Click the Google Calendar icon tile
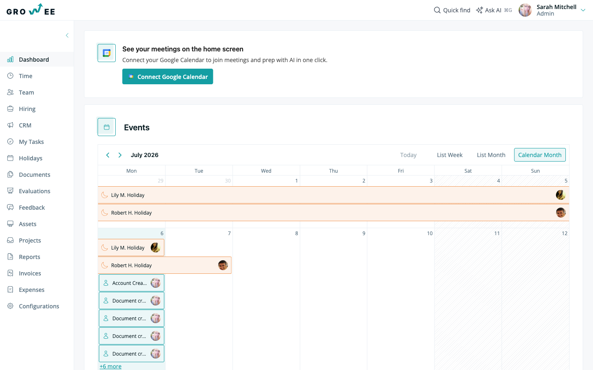The width and height of the screenshot is (593, 370). tap(107, 53)
